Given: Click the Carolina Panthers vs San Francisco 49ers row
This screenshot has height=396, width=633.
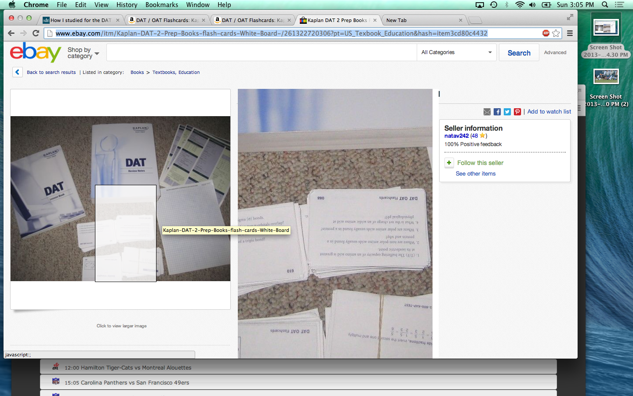Looking at the screenshot, I should click(x=298, y=382).
